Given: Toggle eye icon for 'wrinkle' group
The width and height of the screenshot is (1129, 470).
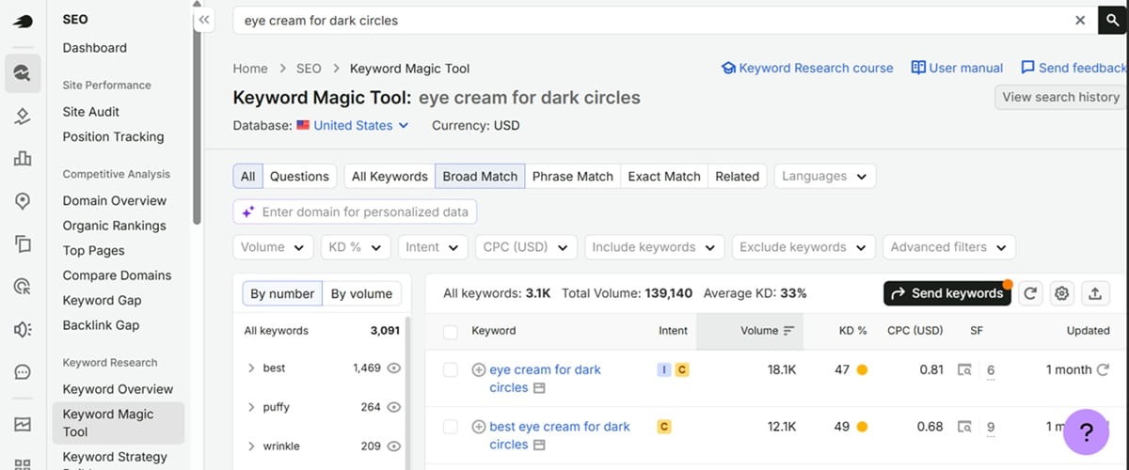Looking at the screenshot, I should click(394, 446).
